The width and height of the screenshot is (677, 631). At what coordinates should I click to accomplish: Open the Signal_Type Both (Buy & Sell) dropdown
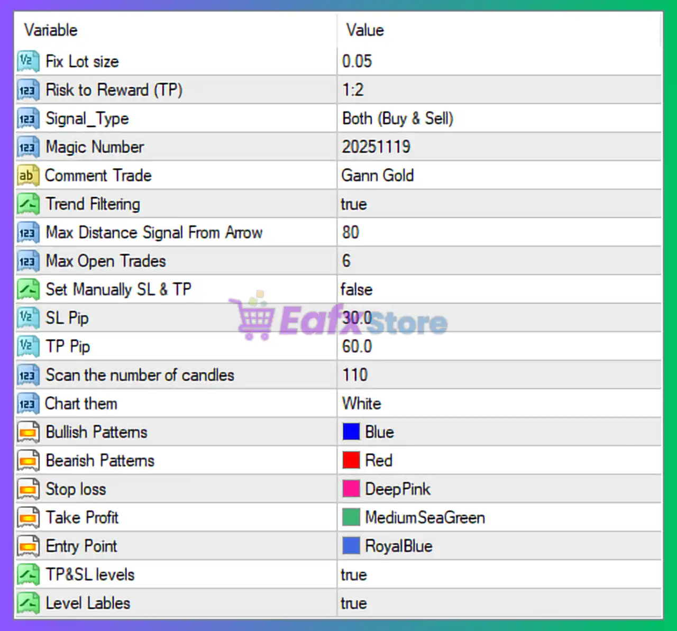pyautogui.click(x=398, y=118)
